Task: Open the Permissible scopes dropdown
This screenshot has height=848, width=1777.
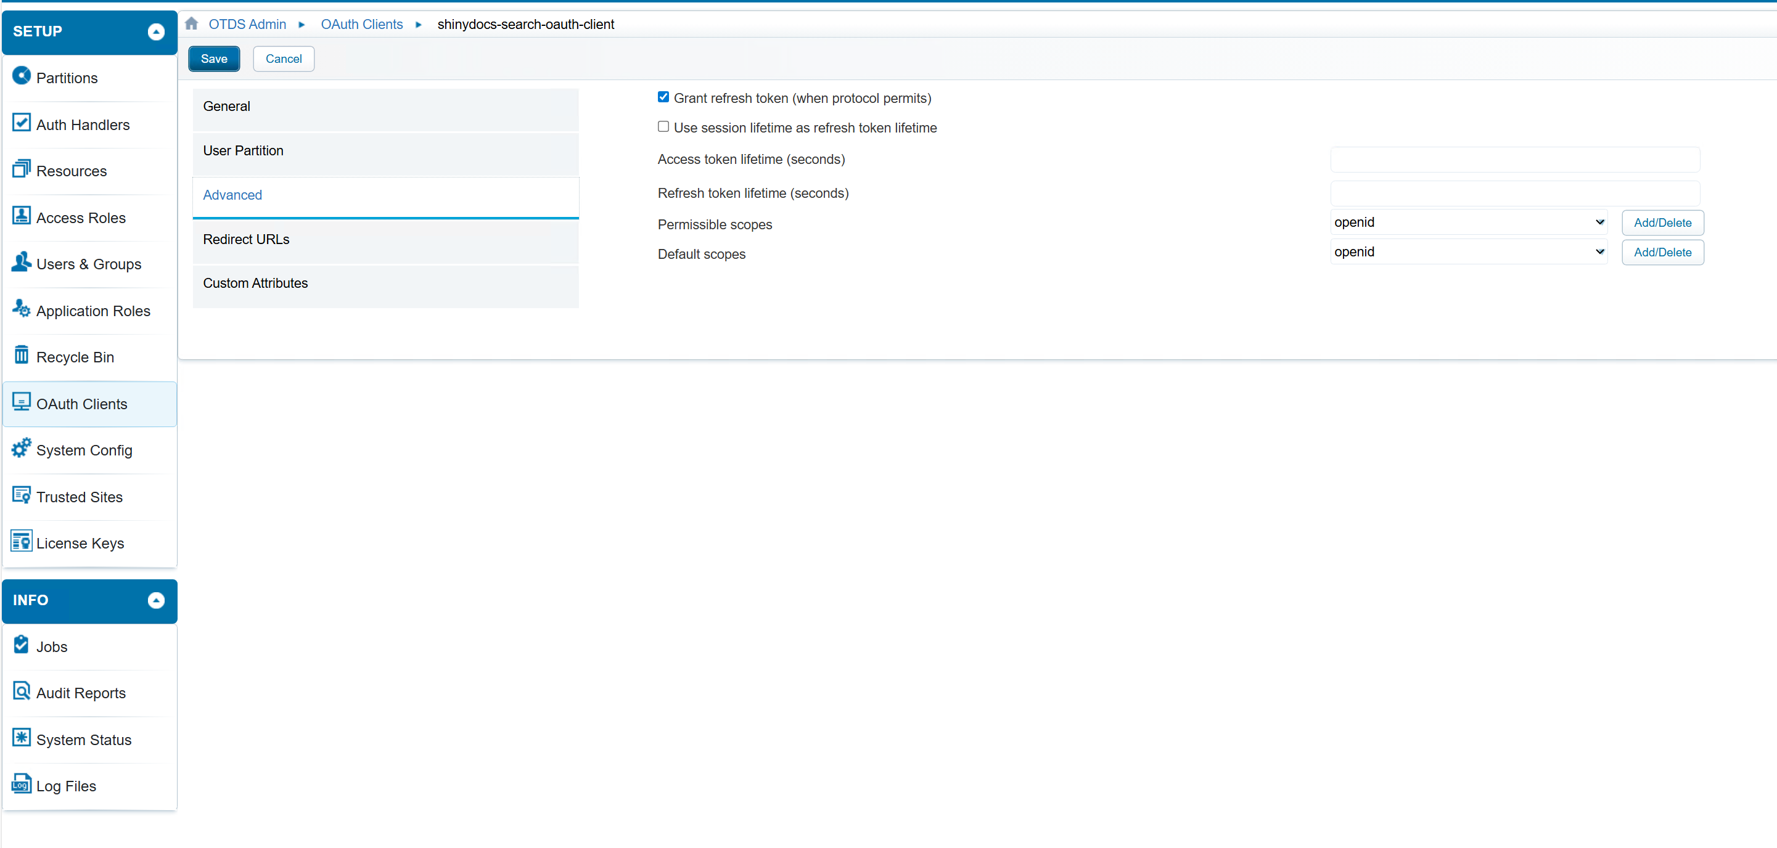Action: (x=1468, y=222)
